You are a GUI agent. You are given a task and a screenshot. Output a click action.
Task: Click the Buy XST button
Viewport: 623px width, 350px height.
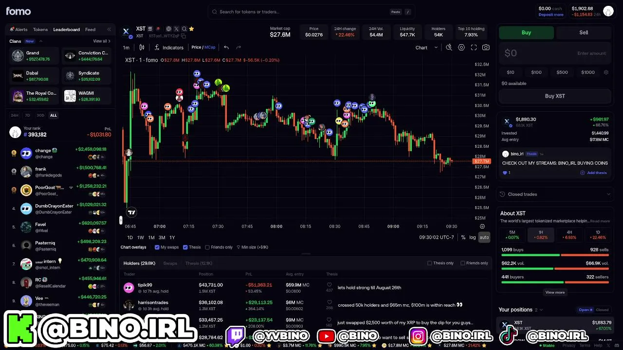pos(555,96)
